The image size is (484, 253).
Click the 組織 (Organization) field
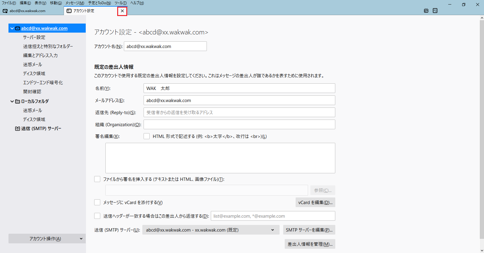[239, 124]
